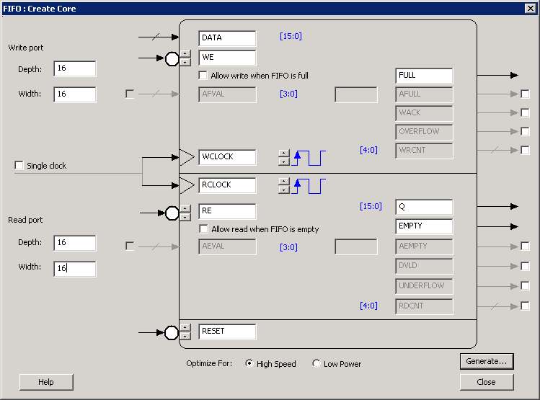Click the AFVAL port name field
The height and width of the screenshot is (400, 540).
click(x=227, y=94)
